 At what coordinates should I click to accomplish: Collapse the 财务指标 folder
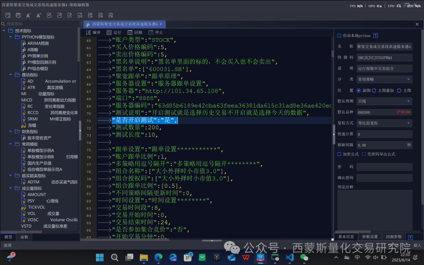pos(11,132)
